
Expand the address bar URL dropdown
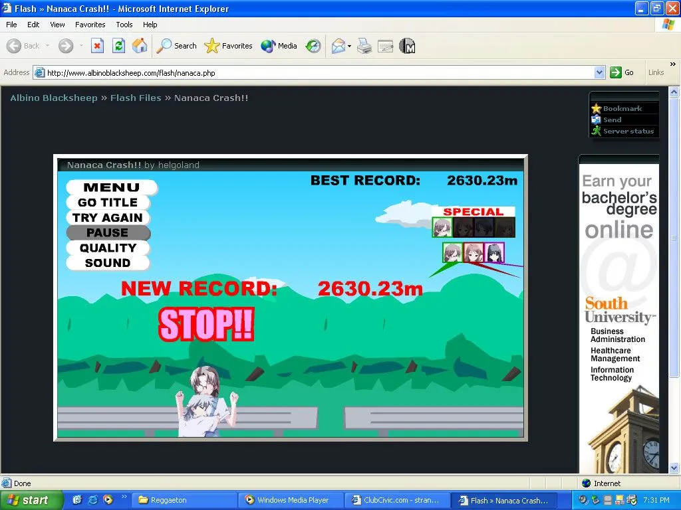599,72
